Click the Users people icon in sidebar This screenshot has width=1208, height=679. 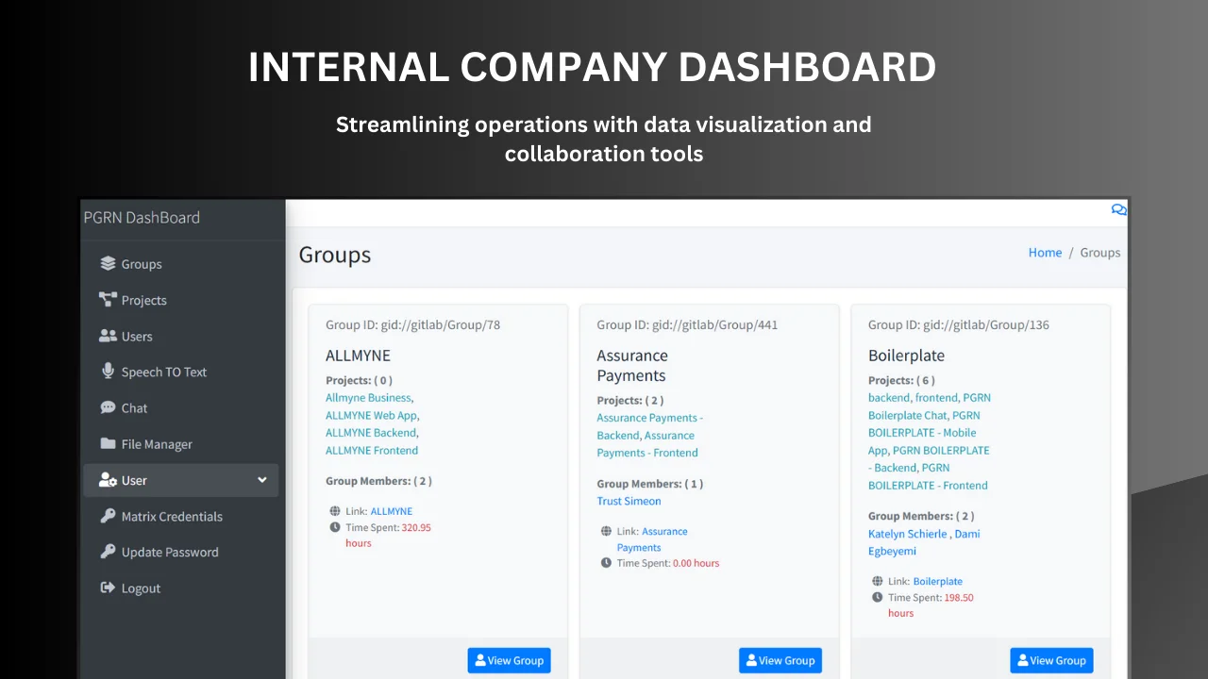coord(108,336)
